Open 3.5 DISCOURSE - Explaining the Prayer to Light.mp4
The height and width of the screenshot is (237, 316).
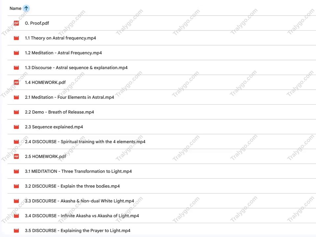point(78,230)
